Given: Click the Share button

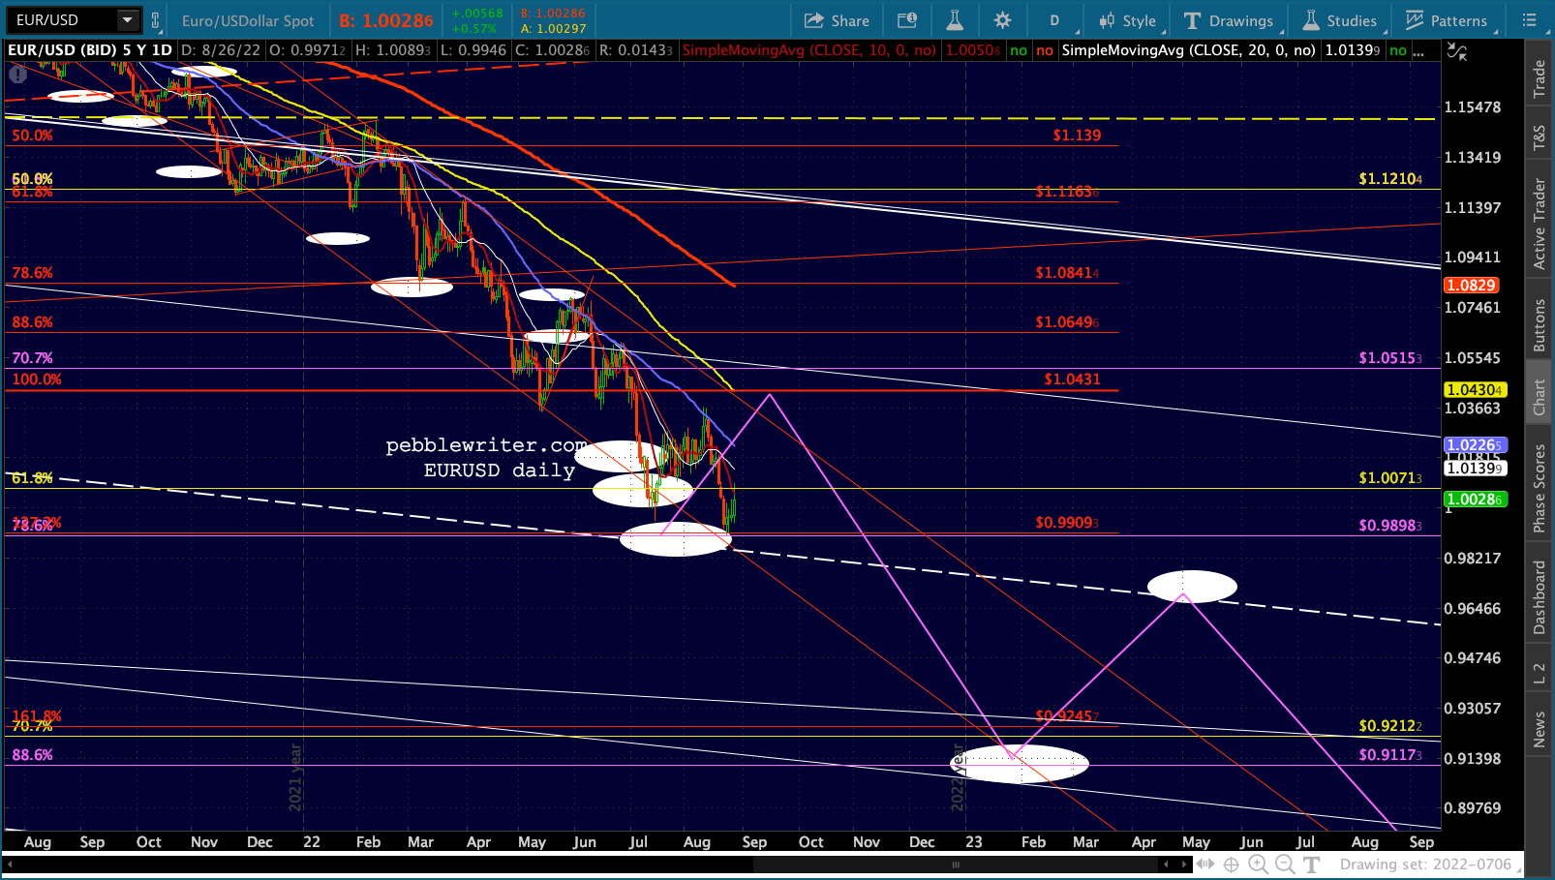Looking at the screenshot, I should [837, 20].
